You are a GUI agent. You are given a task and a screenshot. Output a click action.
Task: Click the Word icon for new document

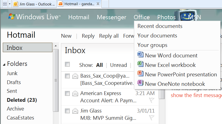tap(140, 55)
